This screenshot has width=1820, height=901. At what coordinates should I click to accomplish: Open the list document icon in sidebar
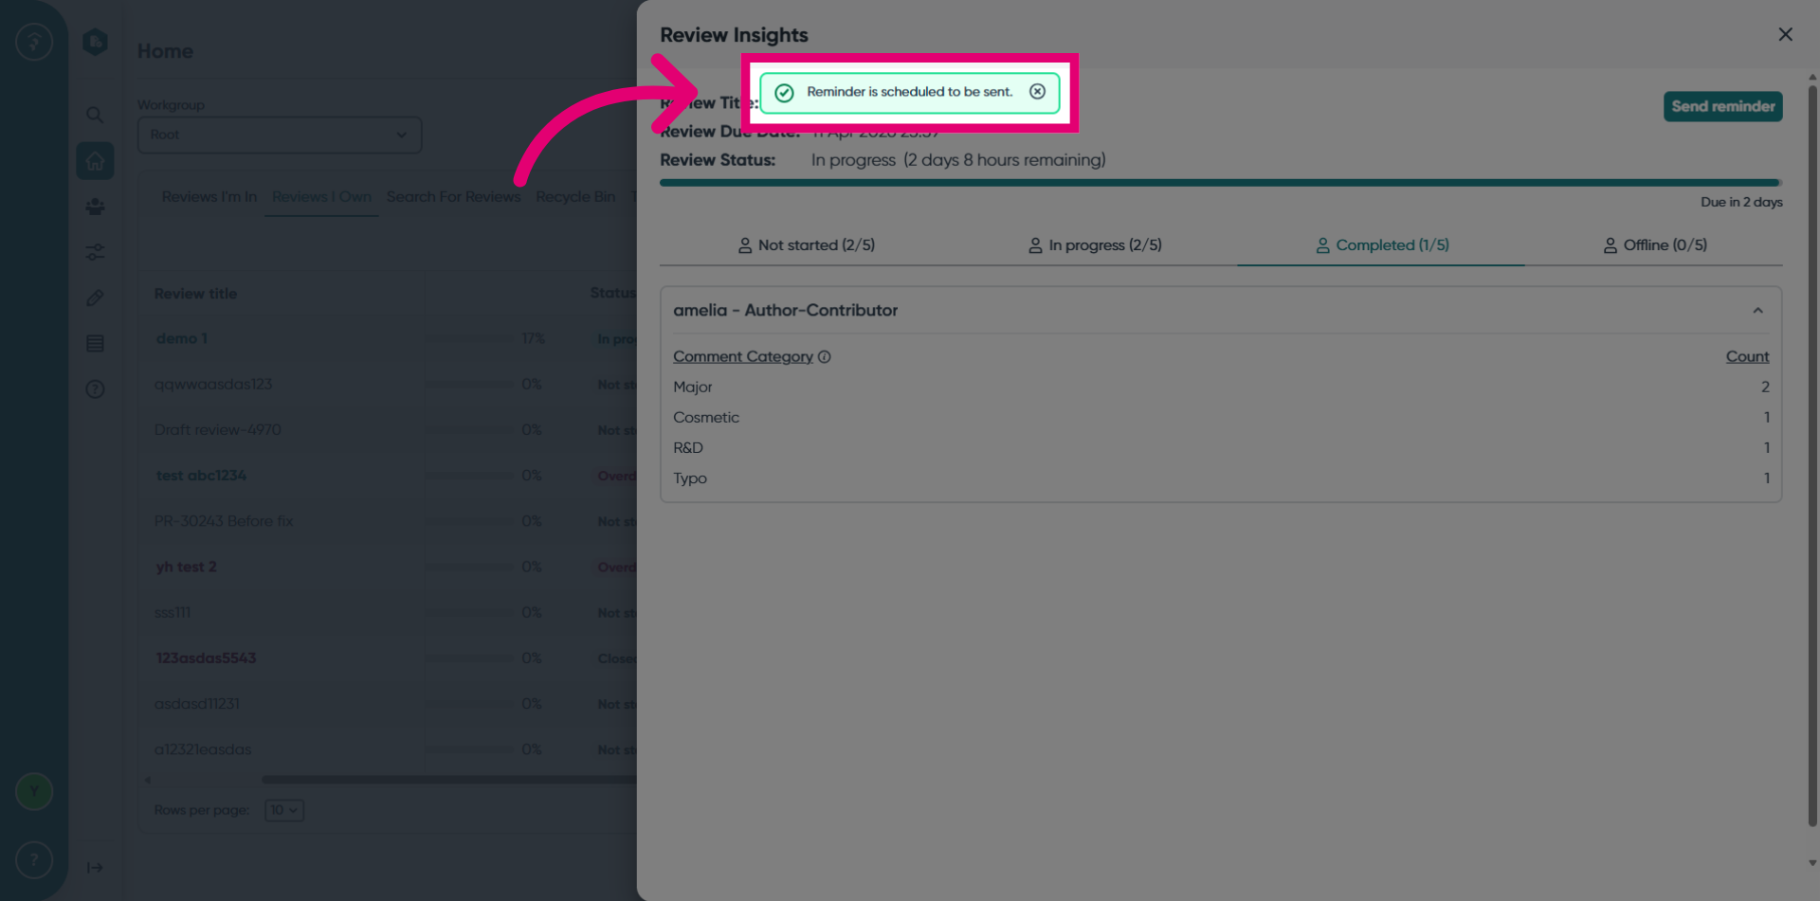pyautogui.click(x=95, y=343)
